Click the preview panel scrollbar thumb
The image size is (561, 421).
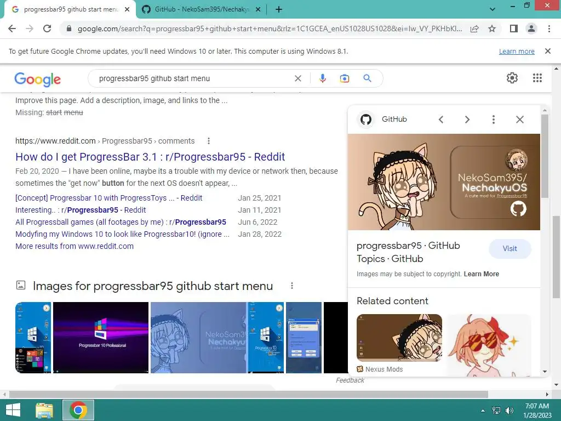(x=545, y=156)
